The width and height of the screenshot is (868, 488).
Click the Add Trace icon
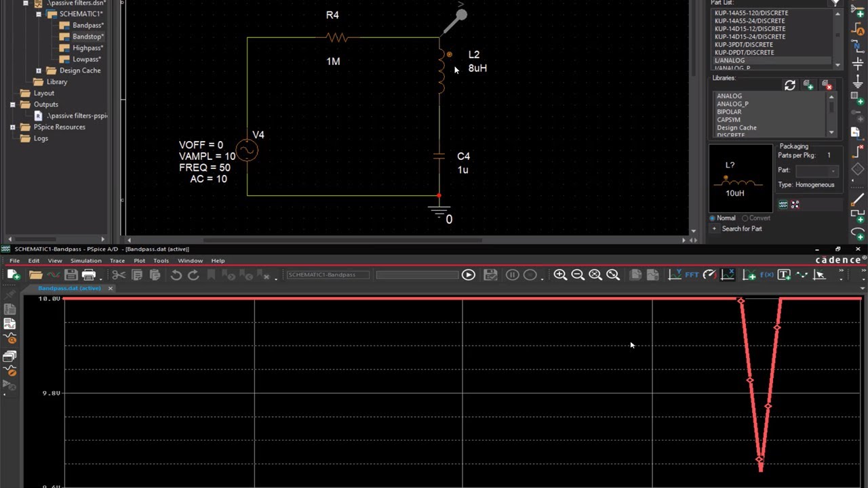click(x=749, y=274)
